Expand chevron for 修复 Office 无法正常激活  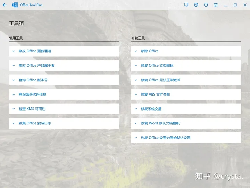[136, 80]
